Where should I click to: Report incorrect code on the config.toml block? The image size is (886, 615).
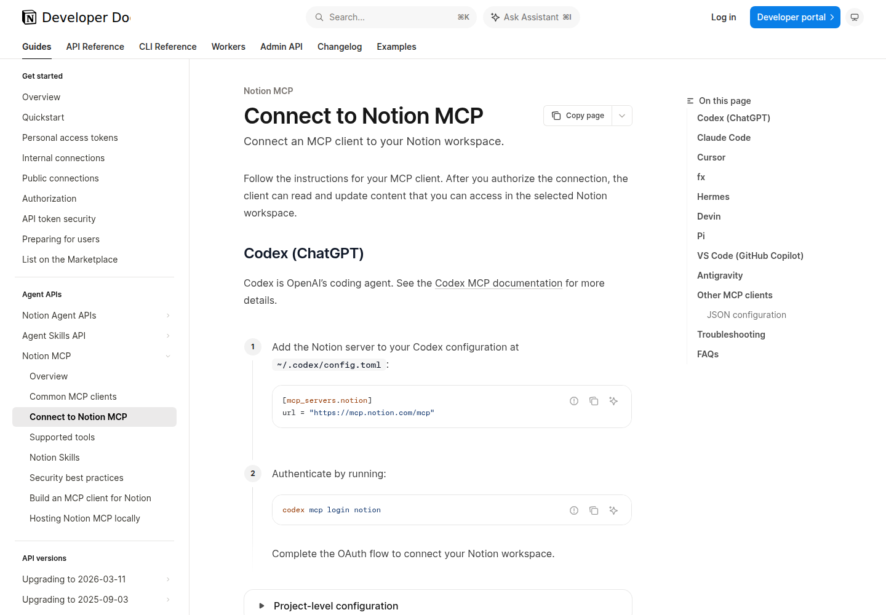pyautogui.click(x=574, y=401)
